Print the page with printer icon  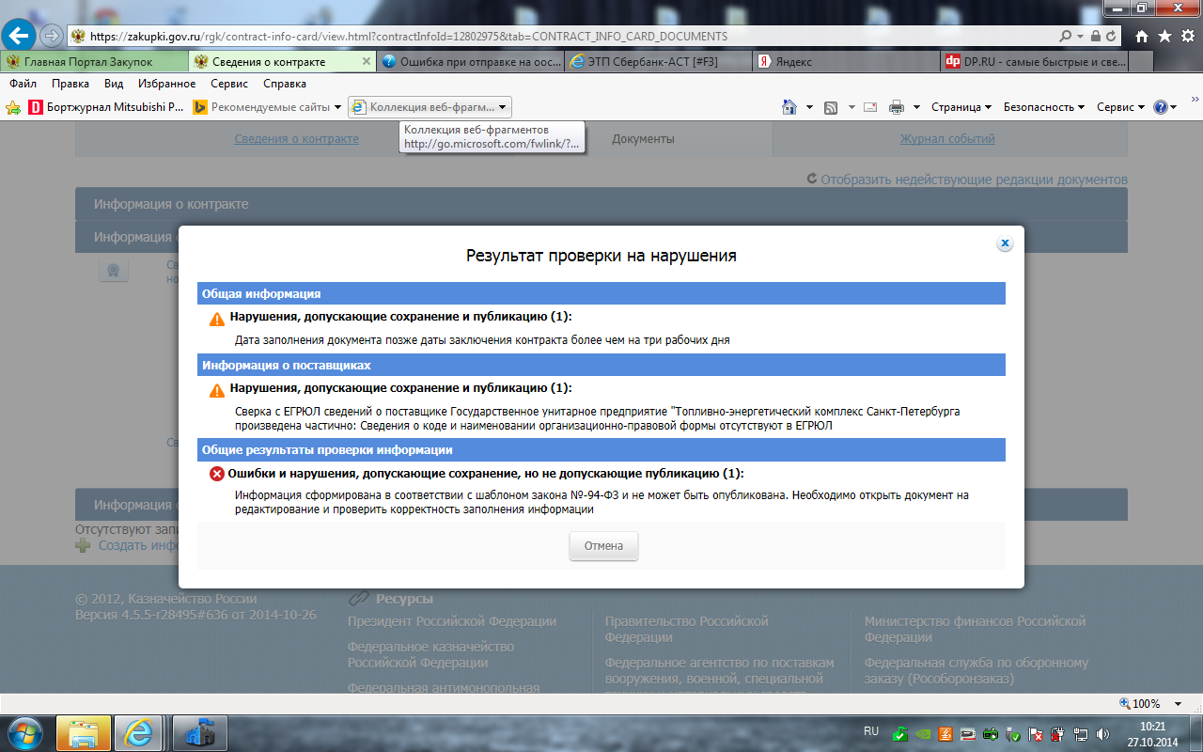click(x=897, y=107)
